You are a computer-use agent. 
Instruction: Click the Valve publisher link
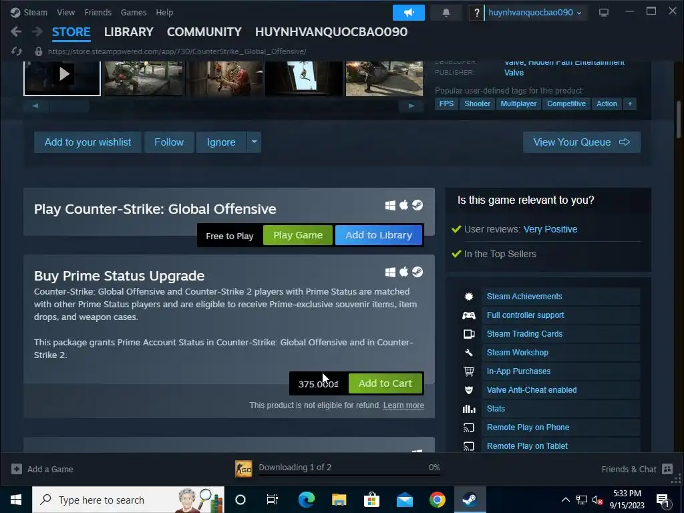(514, 73)
